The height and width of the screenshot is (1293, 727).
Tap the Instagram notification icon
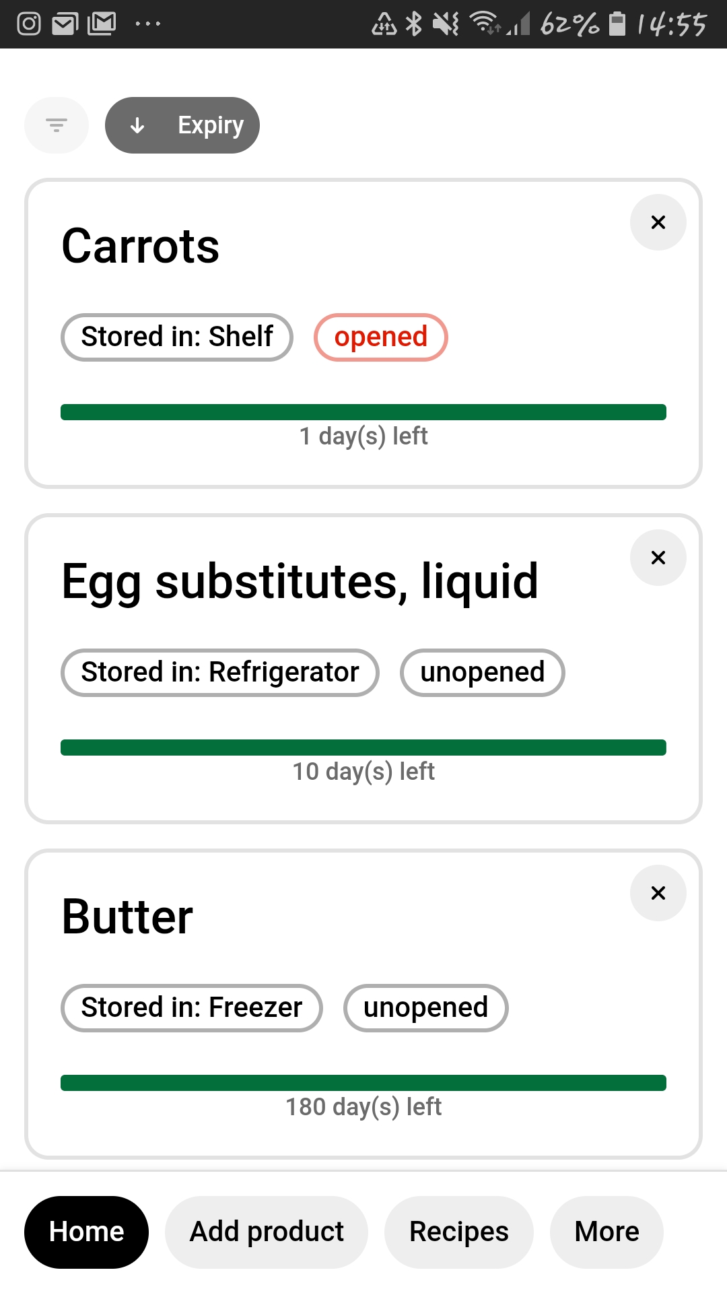29,24
